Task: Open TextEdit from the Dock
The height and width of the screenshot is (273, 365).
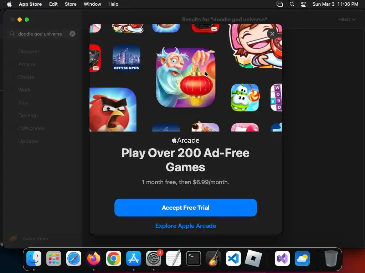Action: pos(174,258)
